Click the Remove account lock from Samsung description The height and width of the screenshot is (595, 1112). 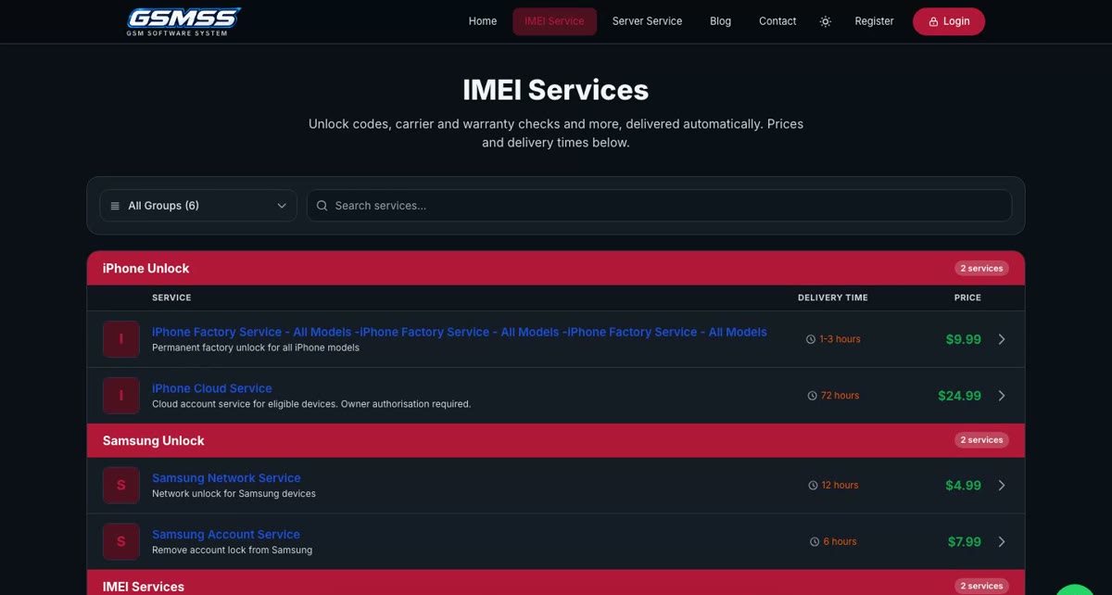coord(232,551)
